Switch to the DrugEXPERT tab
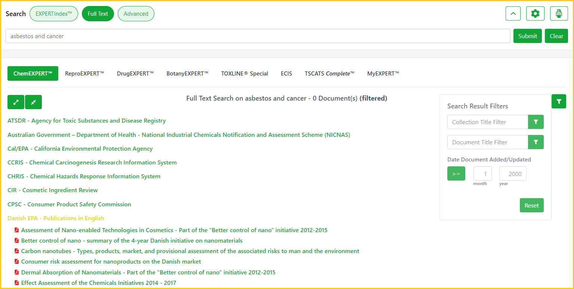Screen dimensions: 574x289 135,74
